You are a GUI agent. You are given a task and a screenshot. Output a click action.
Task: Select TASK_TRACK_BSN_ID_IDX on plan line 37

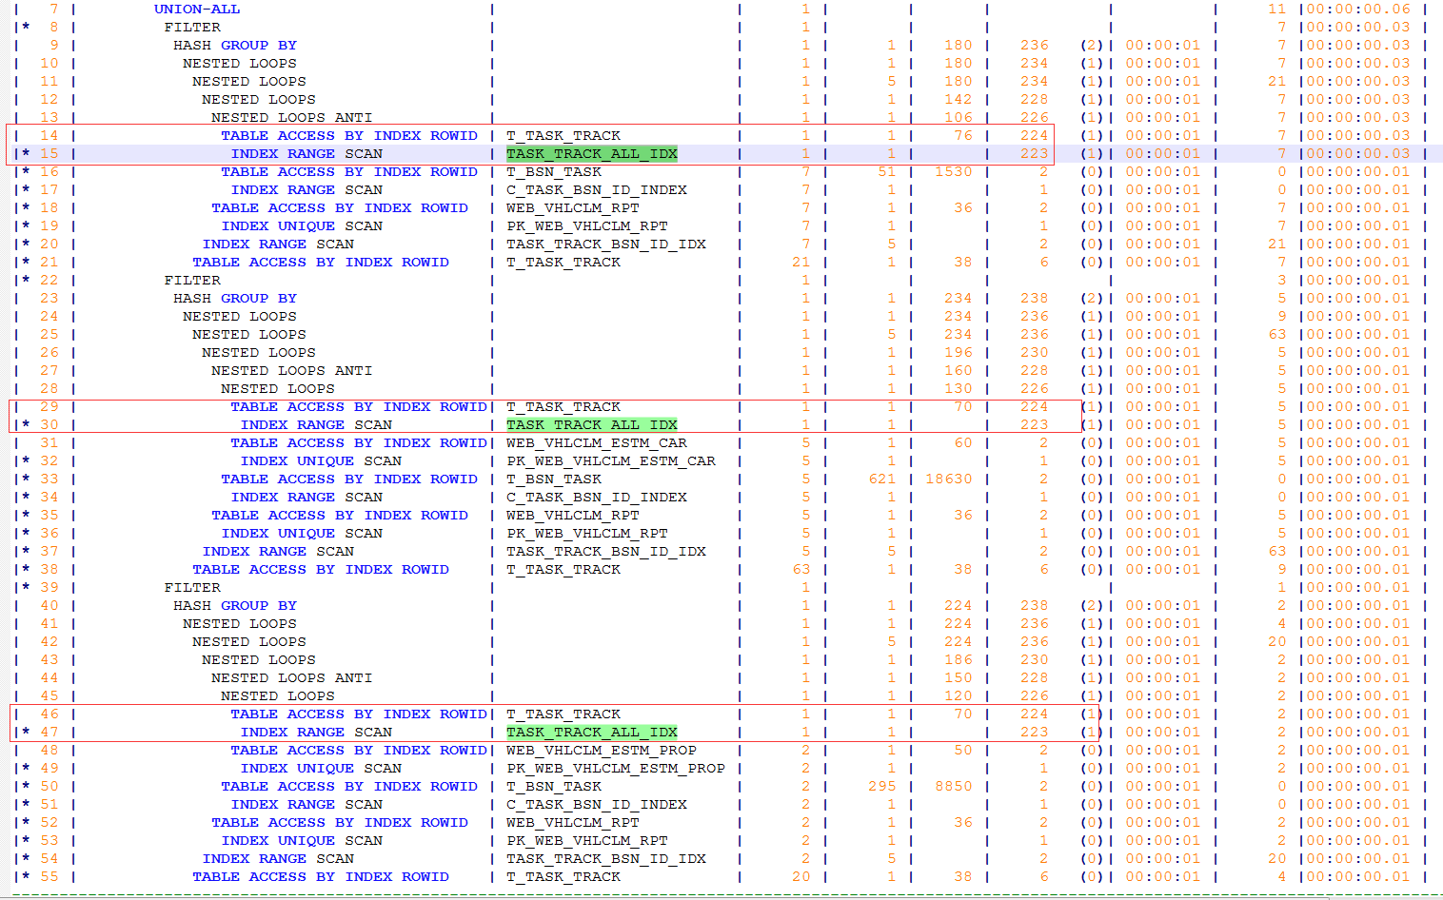(606, 552)
